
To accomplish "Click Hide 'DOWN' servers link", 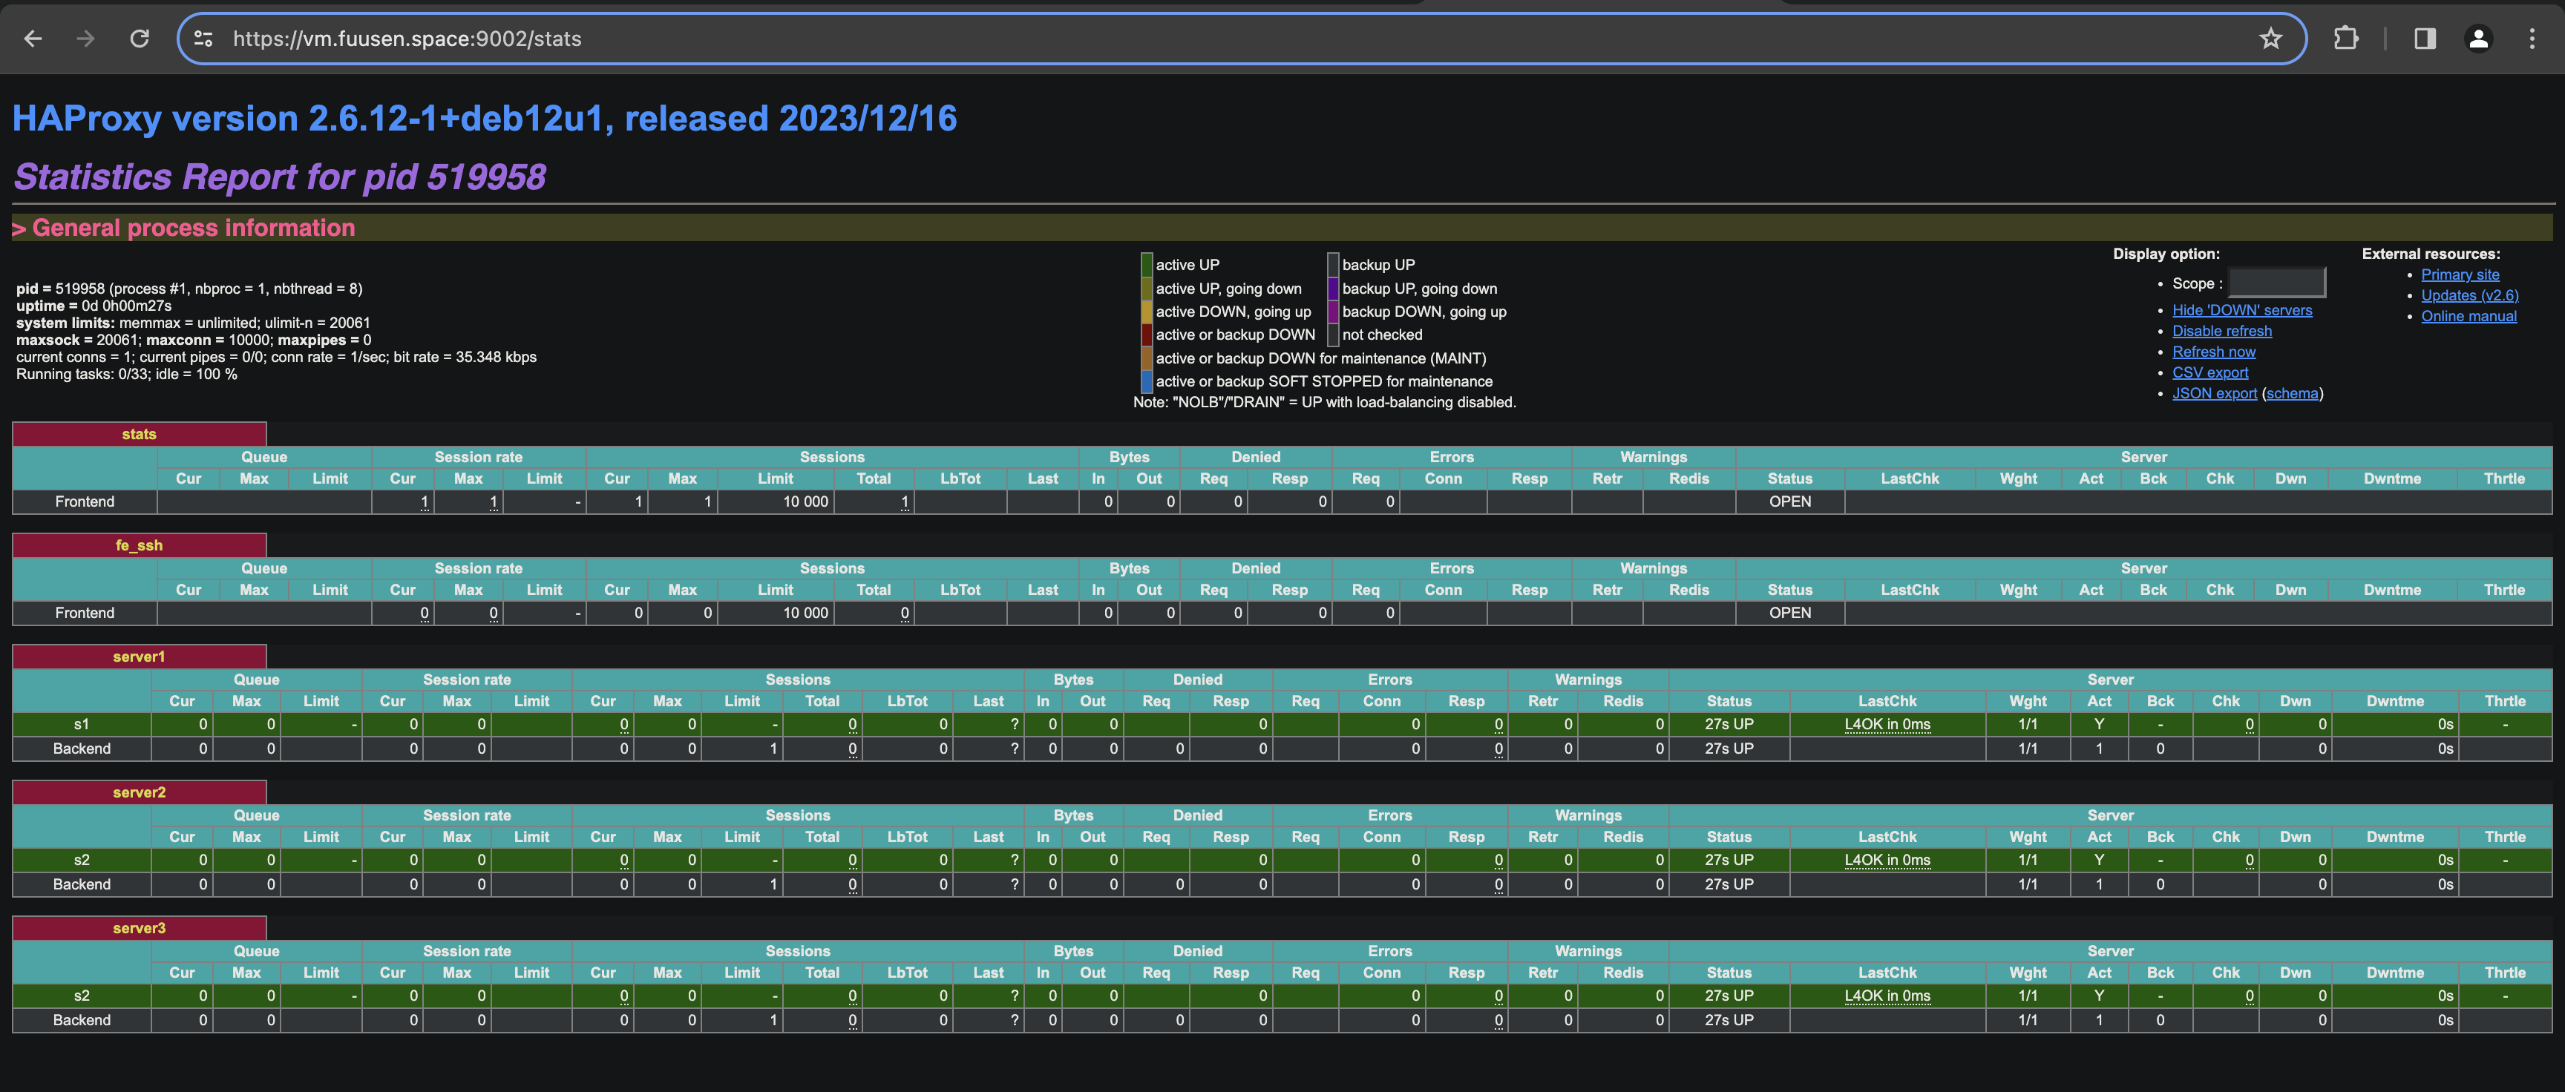I will pos(2241,311).
